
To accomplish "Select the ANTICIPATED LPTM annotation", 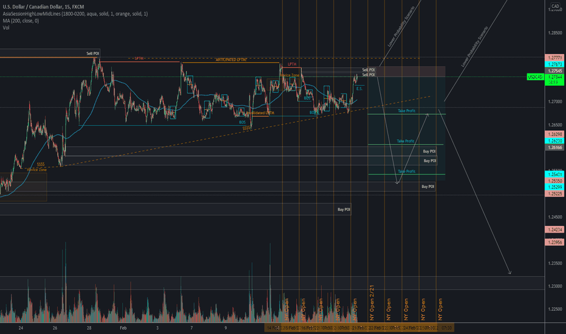I will click(231, 60).
